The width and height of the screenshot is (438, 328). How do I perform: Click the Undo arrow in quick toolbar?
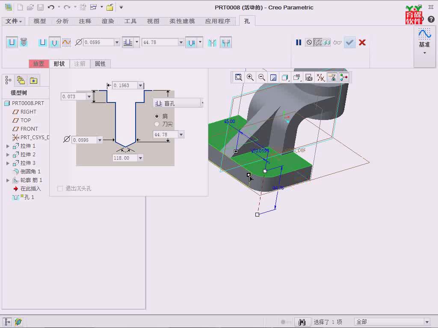pos(51,7)
